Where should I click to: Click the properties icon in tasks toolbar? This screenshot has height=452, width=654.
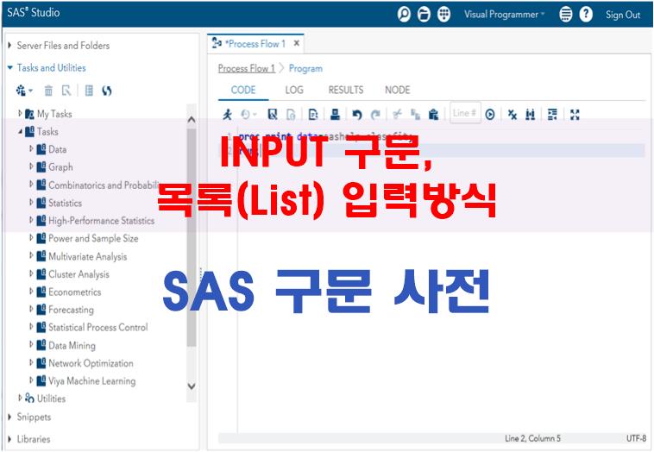89,91
